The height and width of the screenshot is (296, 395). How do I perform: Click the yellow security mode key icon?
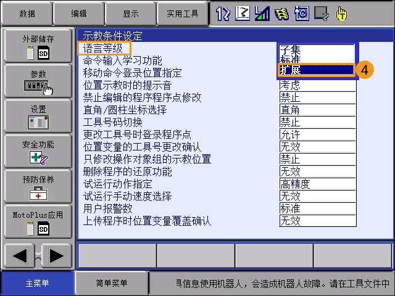(281, 14)
